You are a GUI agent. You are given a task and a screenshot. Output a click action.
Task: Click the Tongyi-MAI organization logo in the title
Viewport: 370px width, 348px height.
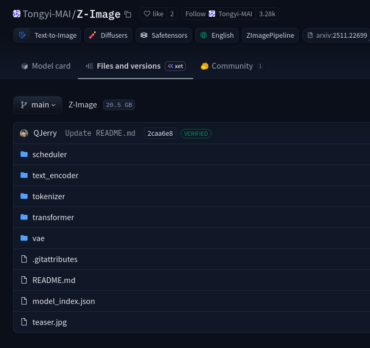point(17,14)
